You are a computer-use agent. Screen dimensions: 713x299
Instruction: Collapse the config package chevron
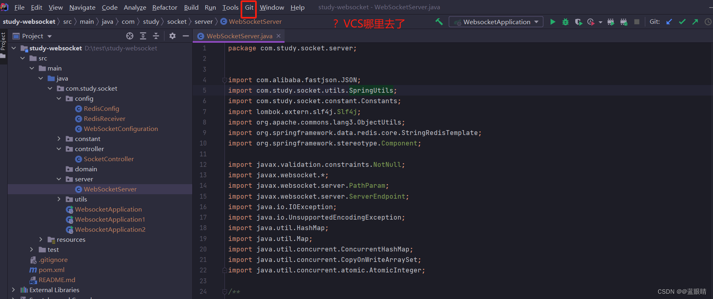coord(59,98)
